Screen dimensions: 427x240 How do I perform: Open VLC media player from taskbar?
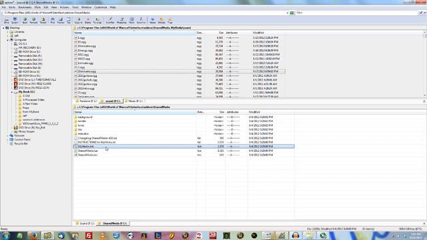tap(103, 235)
